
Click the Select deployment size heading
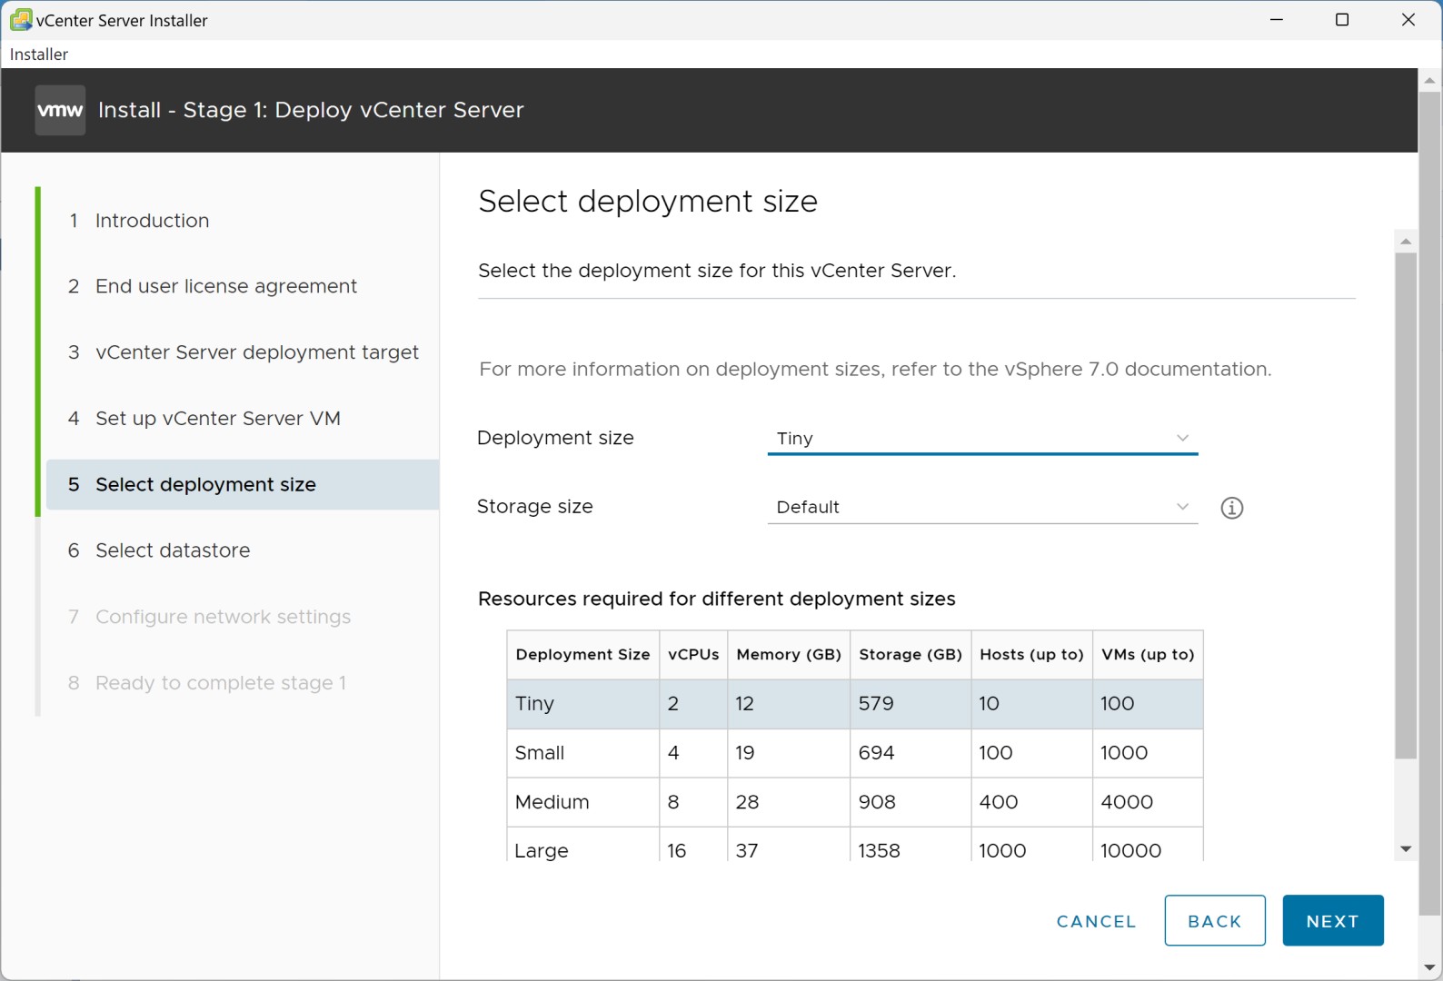648,202
